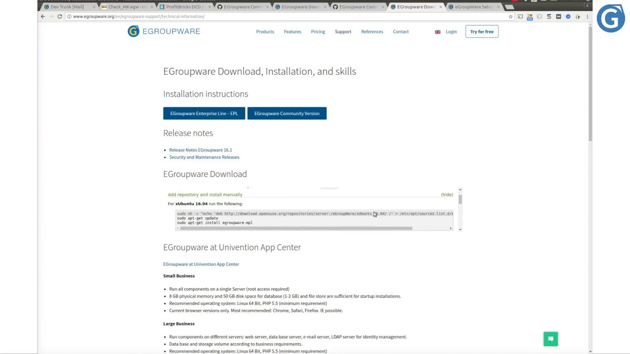The image size is (630, 354).
Task: Open Release Notes EGroupware 16.1 link
Action: 200,150
